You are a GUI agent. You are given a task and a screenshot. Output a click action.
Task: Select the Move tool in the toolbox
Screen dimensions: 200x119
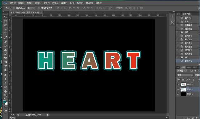[x=5, y=17]
